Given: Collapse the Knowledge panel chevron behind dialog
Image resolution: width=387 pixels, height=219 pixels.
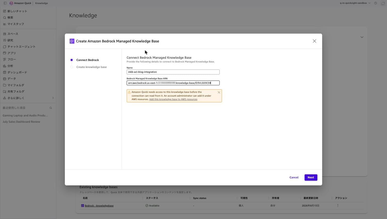Looking at the screenshot, I should pyautogui.click(x=362, y=37).
